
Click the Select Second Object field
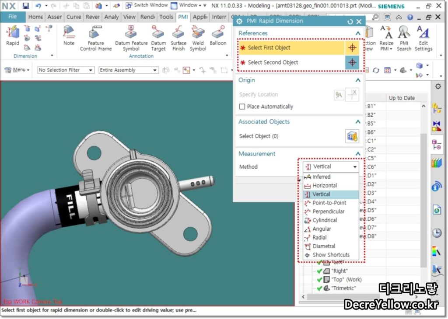[291, 62]
